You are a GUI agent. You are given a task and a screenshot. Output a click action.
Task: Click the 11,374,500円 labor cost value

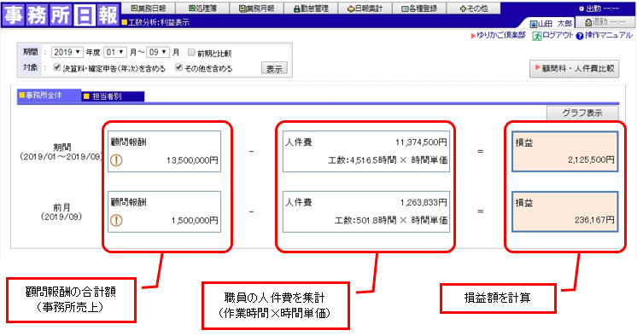pos(421,142)
